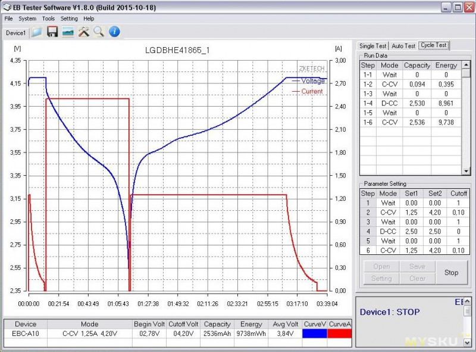Click the magnifying glass icon
Image resolution: width=476 pixels, height=352 pixels.
click(99, 32)
